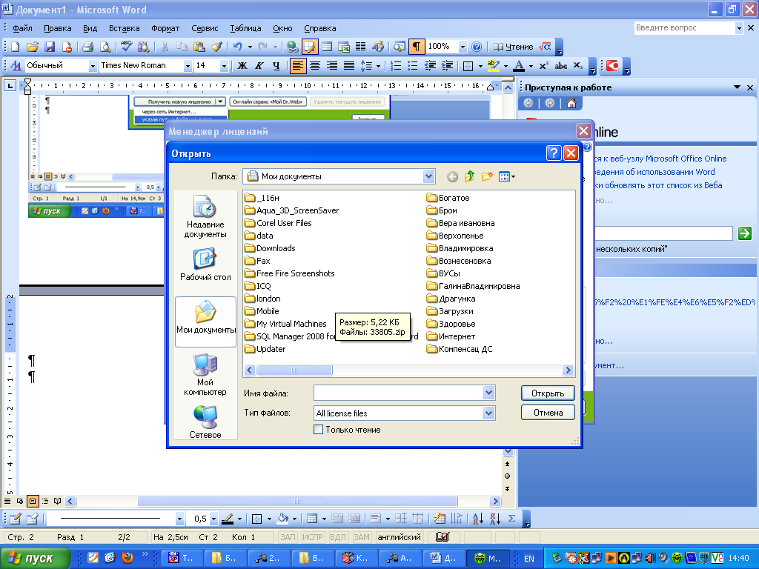Click the bulleted list icon
This screenshot has width=759, height=569.
coord(412,66)
